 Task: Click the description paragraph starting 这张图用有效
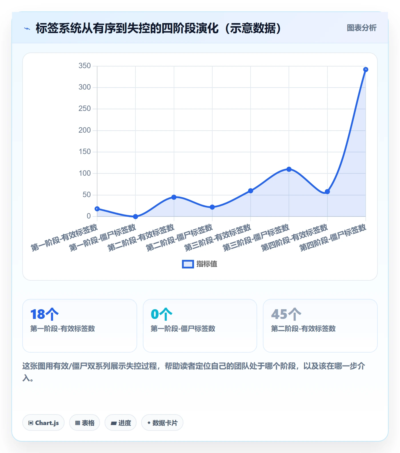point(194,372)
